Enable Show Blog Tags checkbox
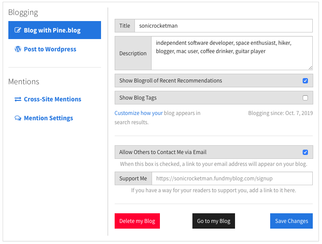This screenshot has width=322, height=244. 305,98
